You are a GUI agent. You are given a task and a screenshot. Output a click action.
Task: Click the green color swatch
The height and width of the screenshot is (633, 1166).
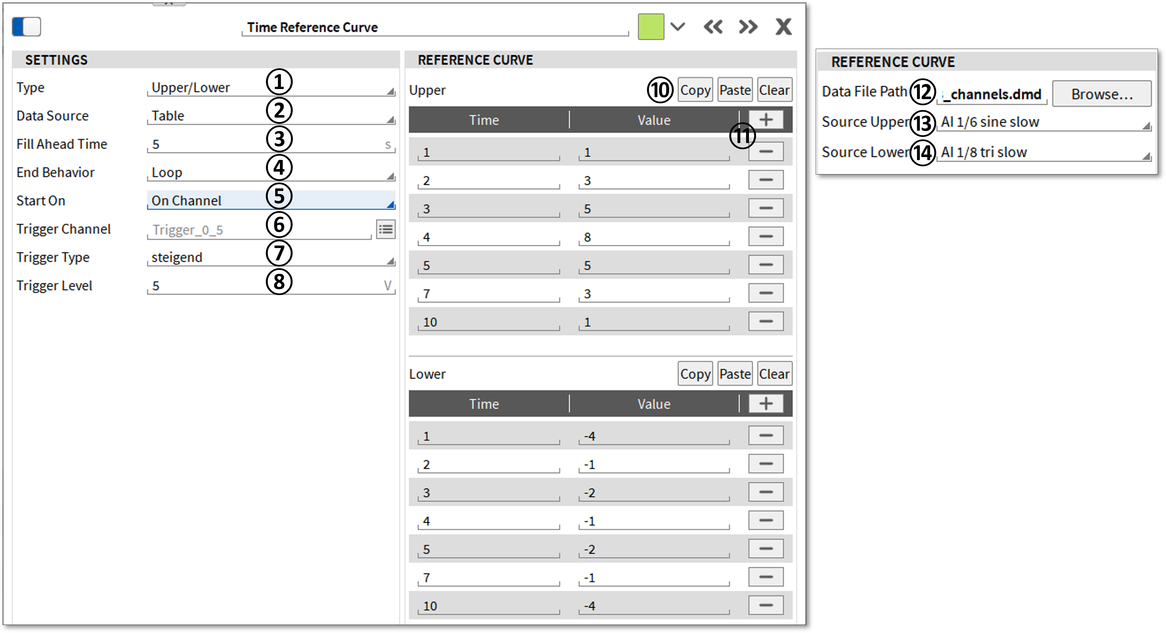coord(651,27)
